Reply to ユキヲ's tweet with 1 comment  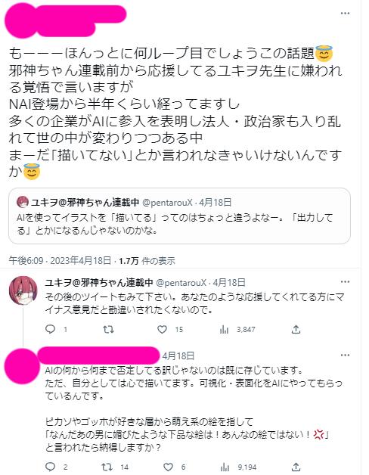(56, 329)
